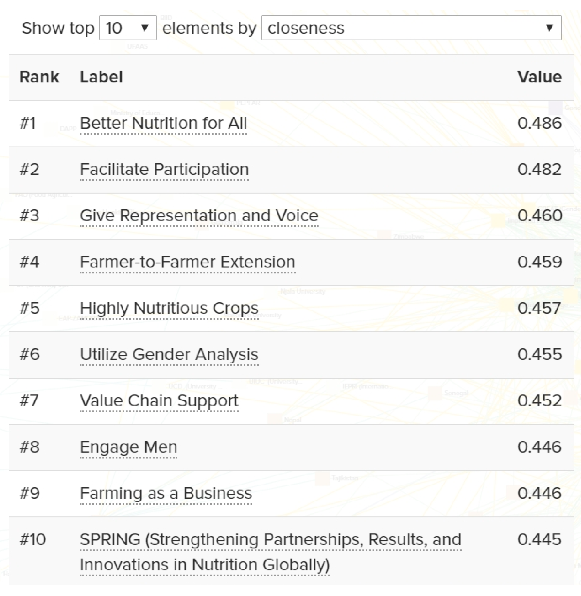581x596 pixels.
Task: Click the Value Chain Support link
Action: coord(159,401)
